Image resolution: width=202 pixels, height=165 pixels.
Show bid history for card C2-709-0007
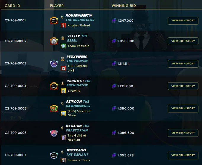click(x=183, y=155)
